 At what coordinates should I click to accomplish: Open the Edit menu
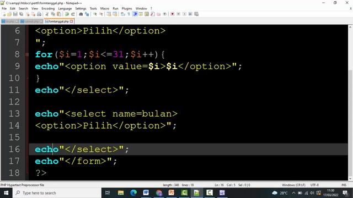[13, 9]
